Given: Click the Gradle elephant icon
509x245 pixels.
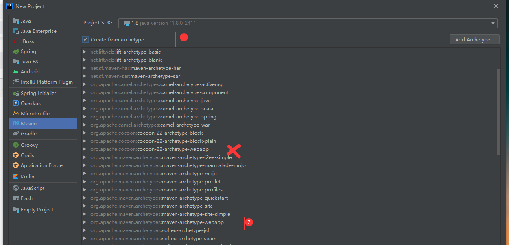Looking at the screenshot, I should pos(16,134).
